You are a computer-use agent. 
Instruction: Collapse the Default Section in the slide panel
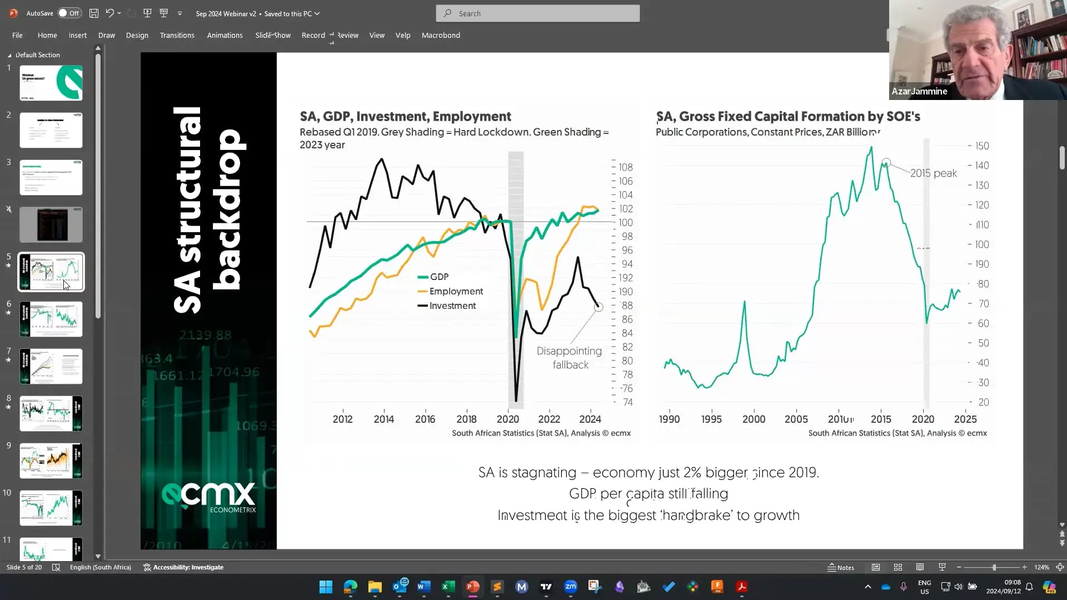pos(9,55)
